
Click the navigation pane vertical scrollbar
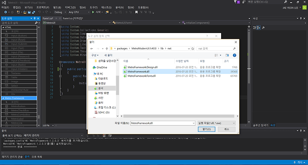point(118,85)
